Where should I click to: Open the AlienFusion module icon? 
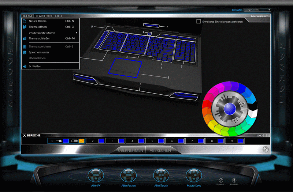point(129,176)
